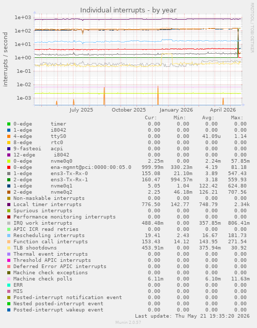
Task: Click the purple Local timer interrupts swatch
Action: pyautogui.click(x=9, y=205)
